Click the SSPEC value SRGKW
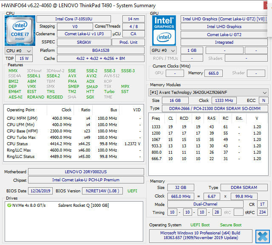Viewport: 272px width, 245px height. coord(84,42)
